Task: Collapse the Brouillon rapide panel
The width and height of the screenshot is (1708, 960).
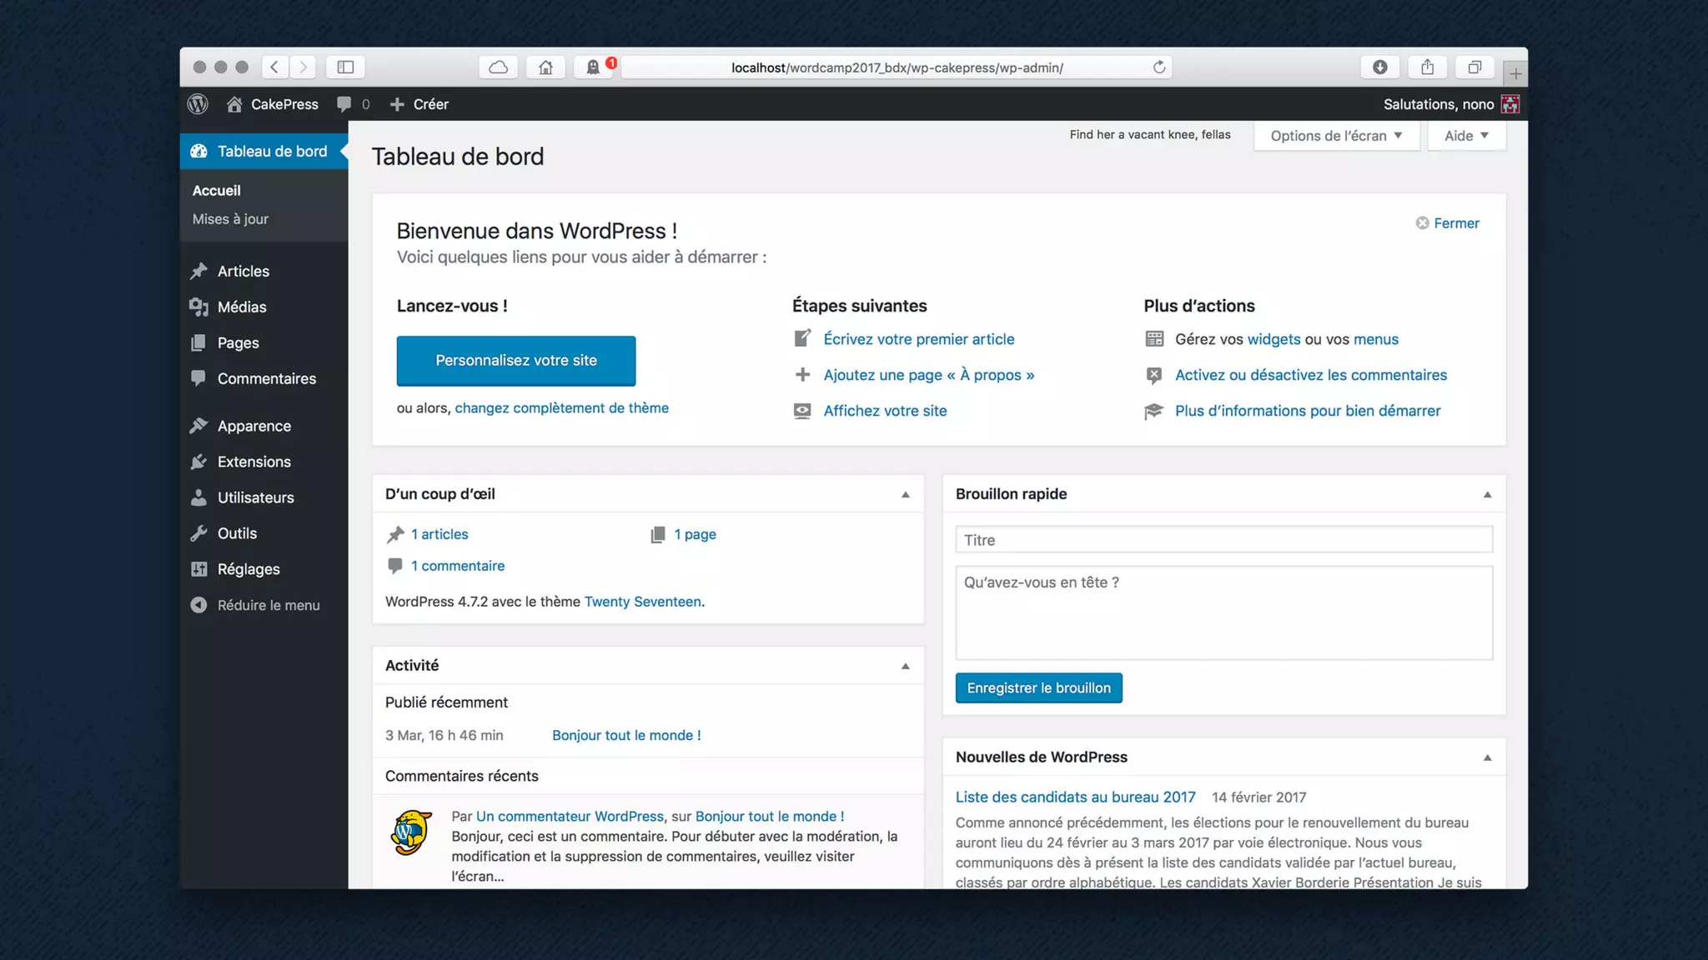Action: (x=1487, y=495)
